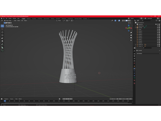161x121 pixels.
Task: Open the Playback popover in timeline
Action: (x=6, y=99)
